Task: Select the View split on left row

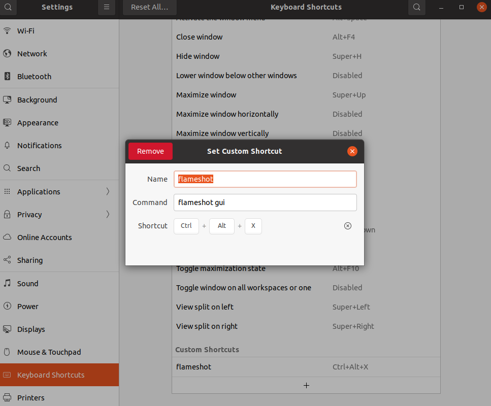Action: (x=306, y=307)
